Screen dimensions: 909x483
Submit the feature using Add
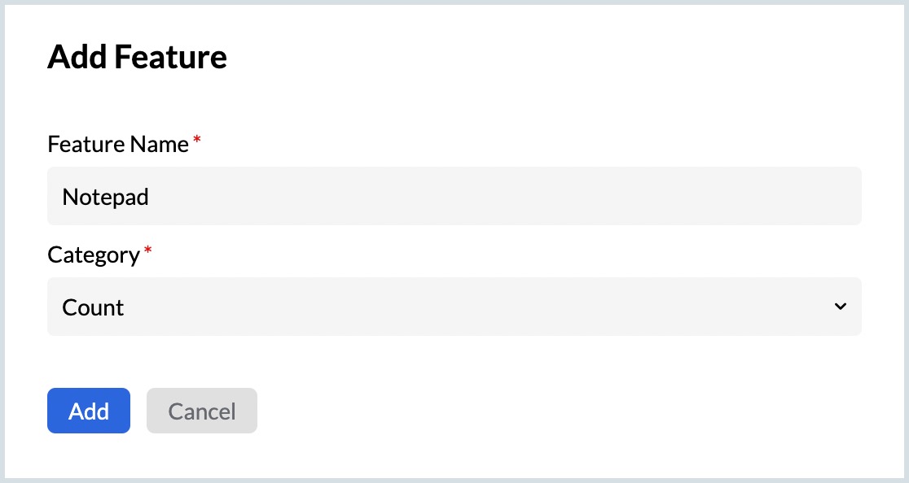coord(89,411)
